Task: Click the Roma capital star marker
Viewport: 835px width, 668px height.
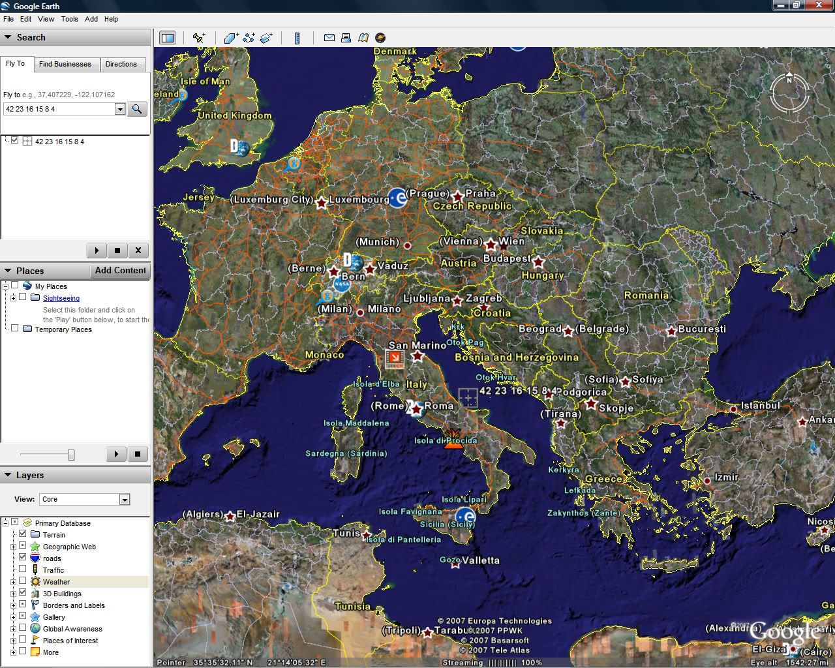Action: tap(416, 409)
